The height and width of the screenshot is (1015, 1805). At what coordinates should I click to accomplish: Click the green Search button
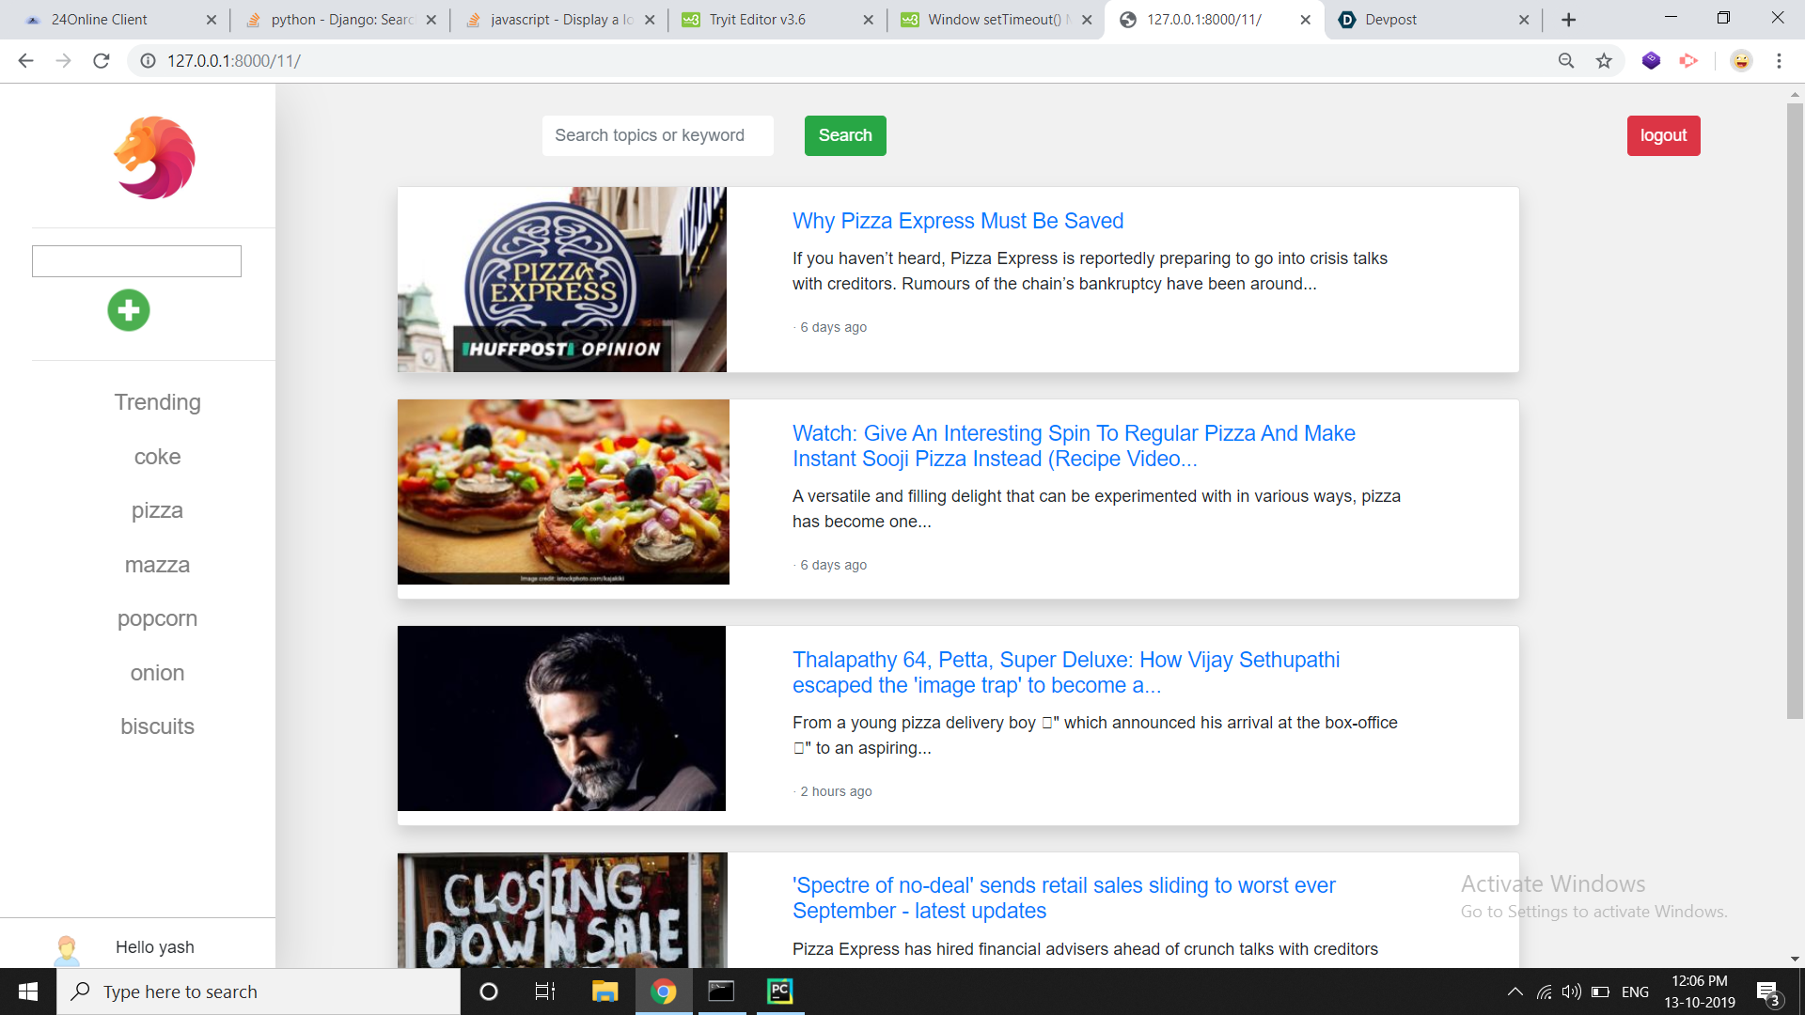point(844,135)
